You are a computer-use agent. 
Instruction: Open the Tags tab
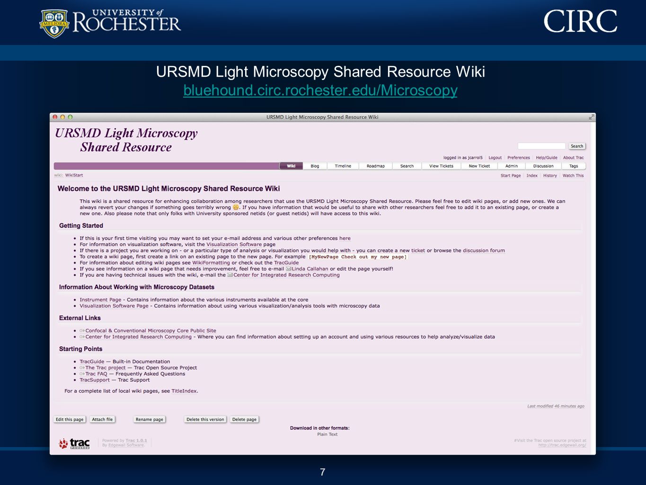pyautogui.click(x=574, y=166)
